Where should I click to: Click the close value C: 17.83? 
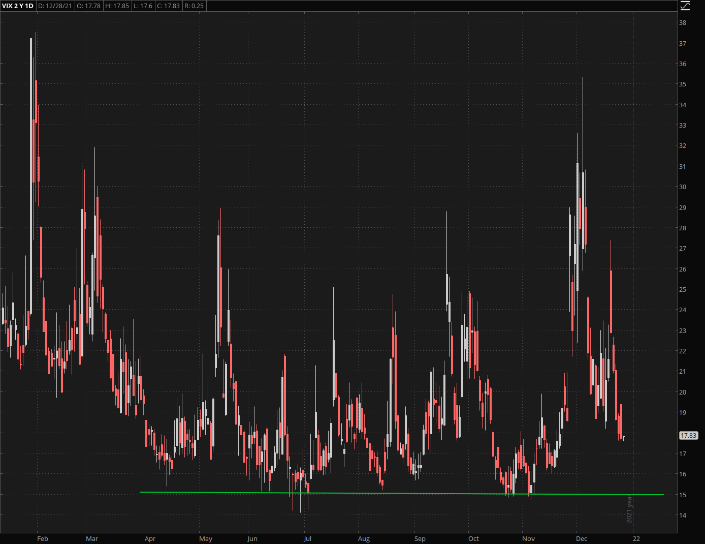tap(168, 6)
